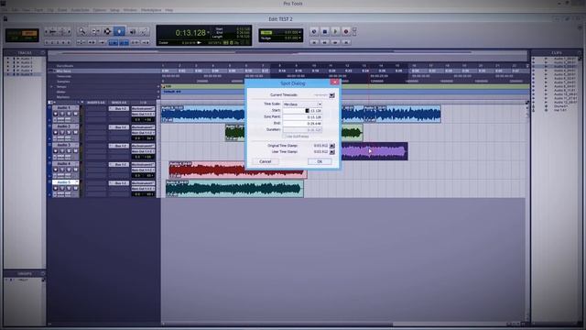The width and height of the screenshot is (586, 330).
Task: Mute the Audio 5 track
Action: coord(75,189)
